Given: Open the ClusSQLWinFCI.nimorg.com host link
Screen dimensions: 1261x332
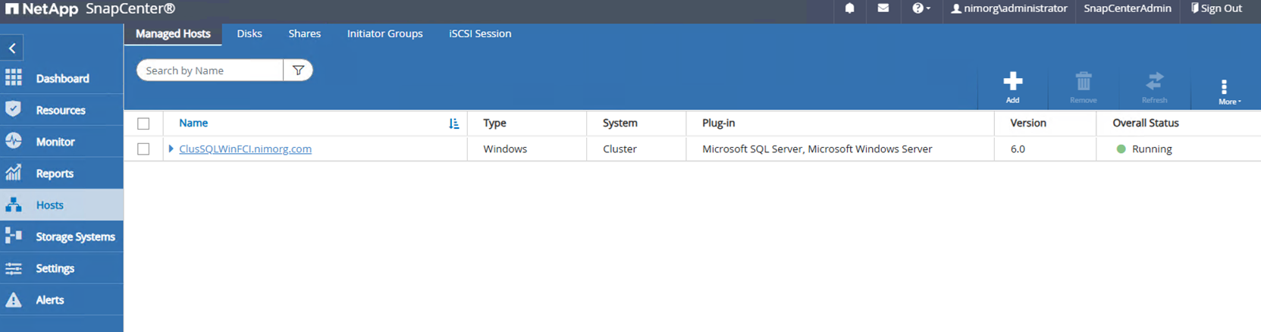Looking at the screenshot, I should (245, 149).
